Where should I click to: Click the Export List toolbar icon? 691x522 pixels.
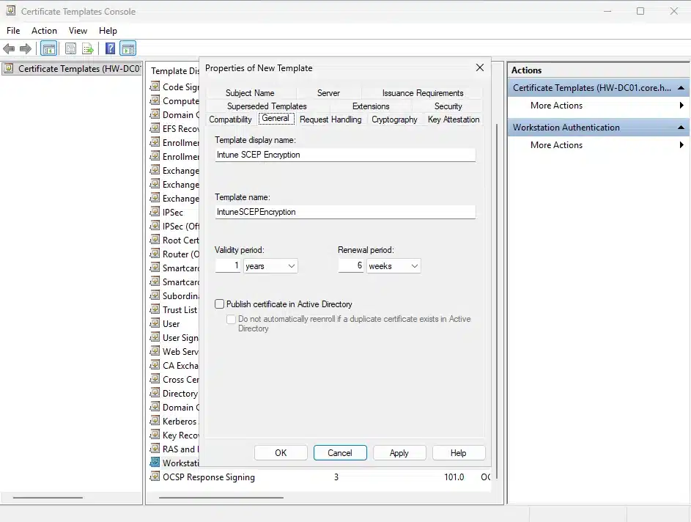coord(88,49)
